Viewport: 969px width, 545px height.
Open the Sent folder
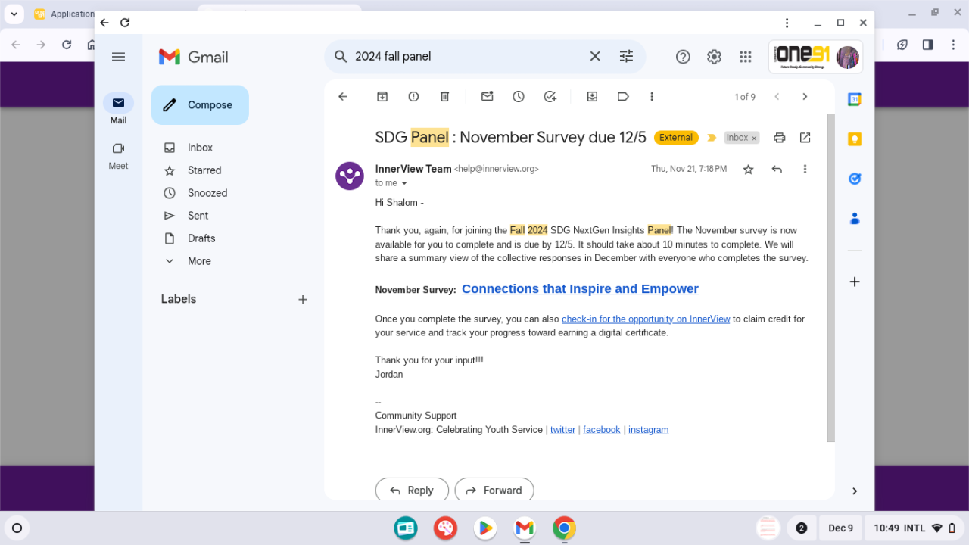pos(198,216)
